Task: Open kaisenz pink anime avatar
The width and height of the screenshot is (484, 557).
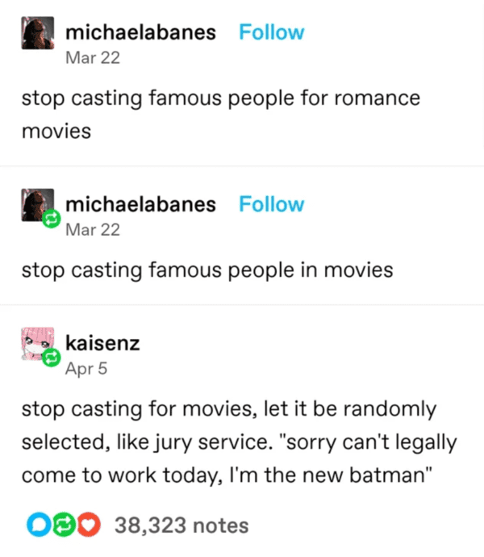Action: point(38,344)
